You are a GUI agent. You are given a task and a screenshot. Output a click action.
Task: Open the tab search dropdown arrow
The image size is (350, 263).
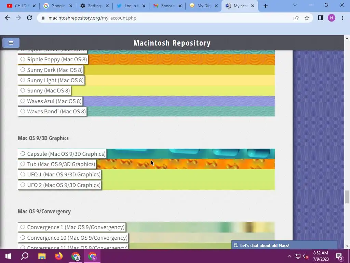(295, 5)
